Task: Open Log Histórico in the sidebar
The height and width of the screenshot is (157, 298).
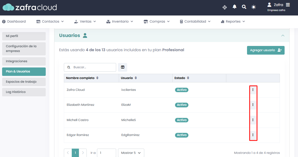Action: (24, 92)
